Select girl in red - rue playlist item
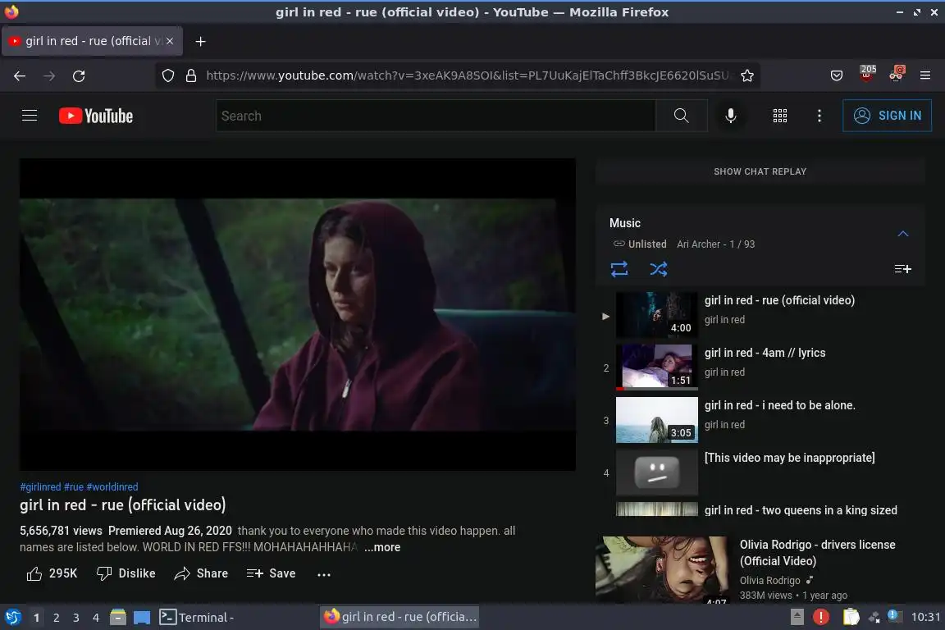Viewport: 945px width, 630px height. tap(779, 300)
